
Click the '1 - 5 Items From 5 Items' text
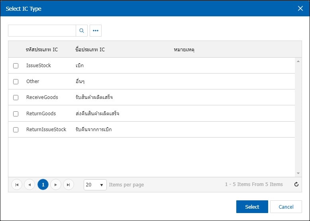254,184
